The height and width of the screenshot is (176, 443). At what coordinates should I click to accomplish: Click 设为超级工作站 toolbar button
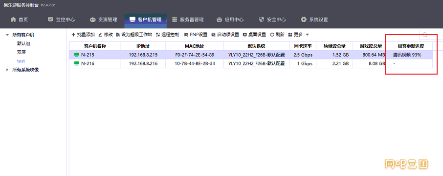point(134,35)
